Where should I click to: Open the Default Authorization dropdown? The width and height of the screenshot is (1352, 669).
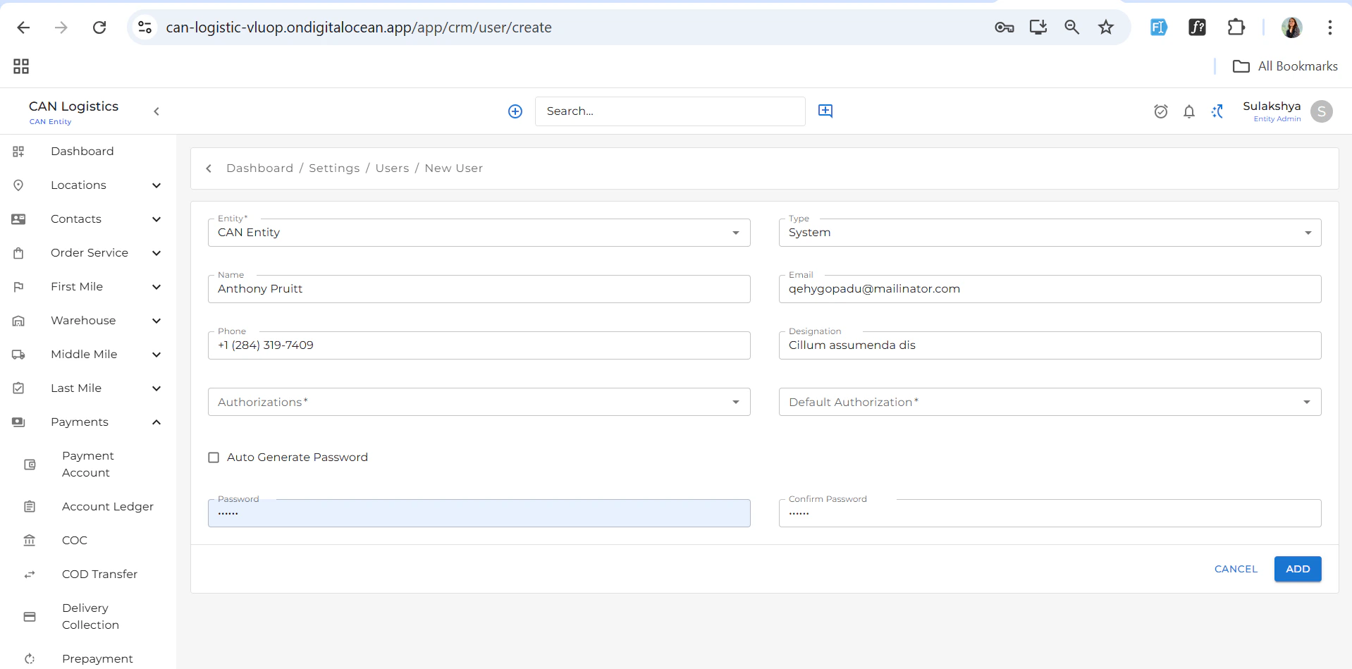point(1050,402)
